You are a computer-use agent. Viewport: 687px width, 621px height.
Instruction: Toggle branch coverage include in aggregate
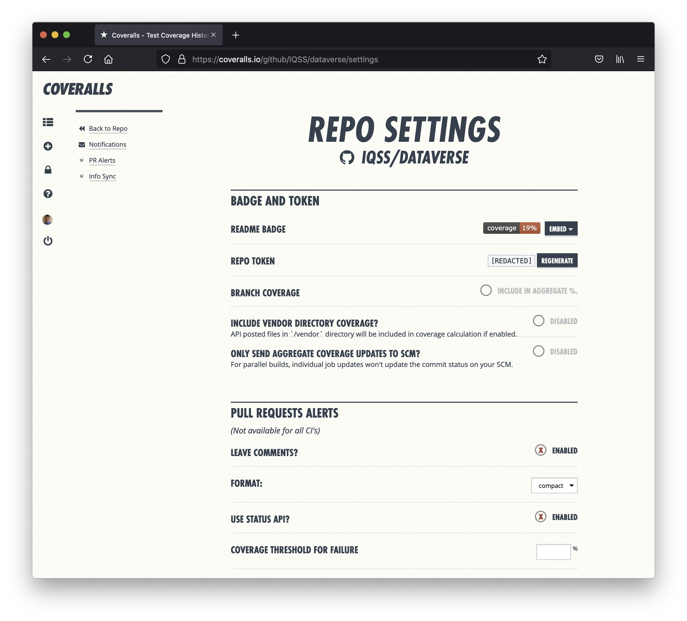coord(485,291)
